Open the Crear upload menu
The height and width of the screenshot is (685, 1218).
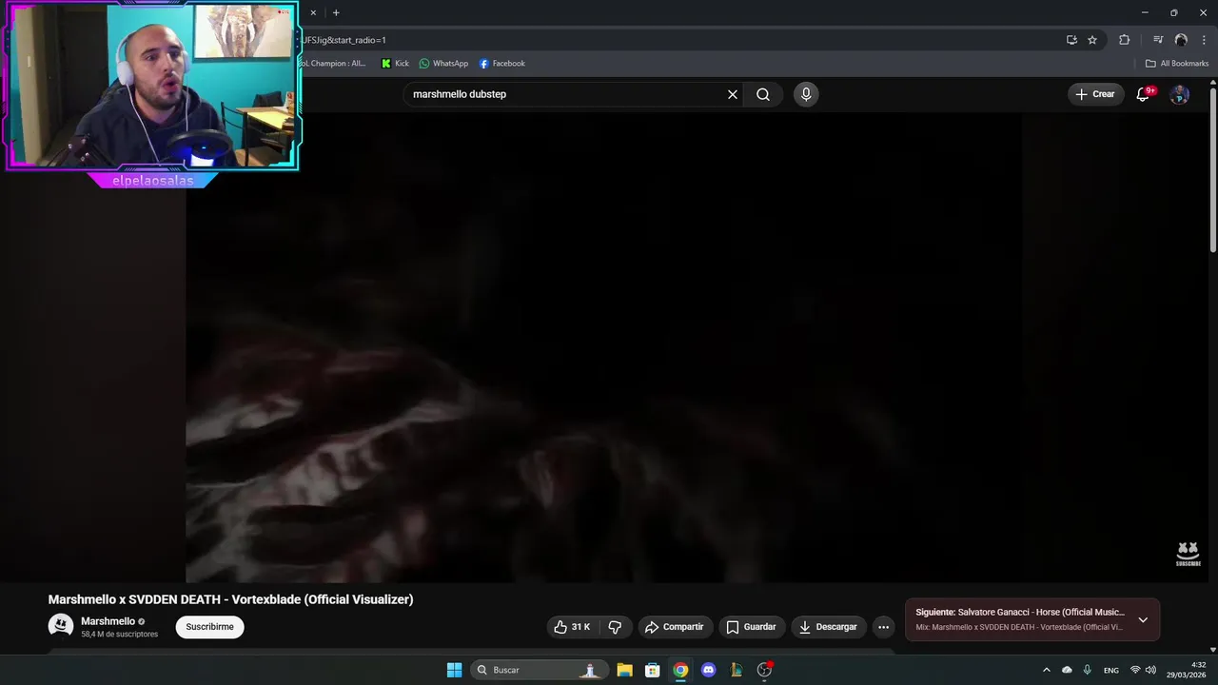[1095, 94]
